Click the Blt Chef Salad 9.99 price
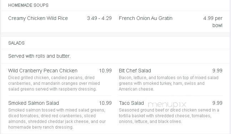Image resolution: width=231 pixels, height=134 pixels. [217, 71]
